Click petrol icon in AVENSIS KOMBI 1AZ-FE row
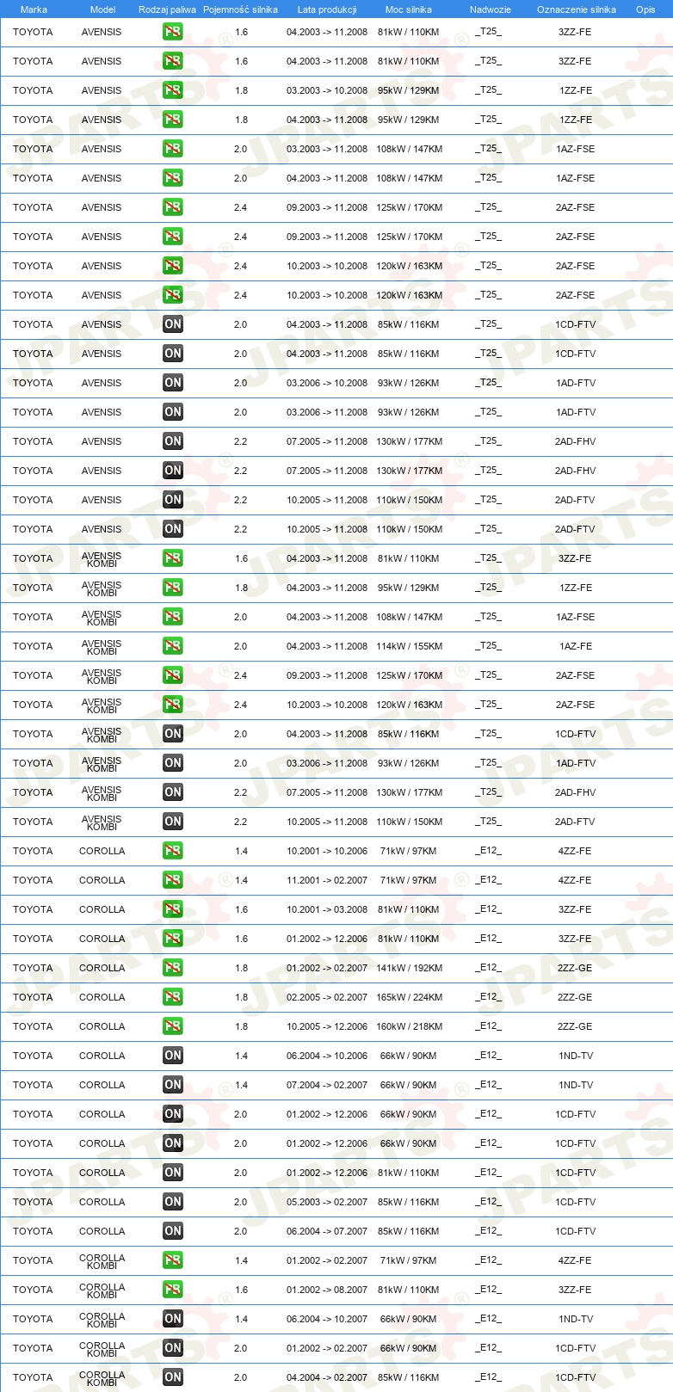This screenshot has width=673, height=1392. coord(173,646)
